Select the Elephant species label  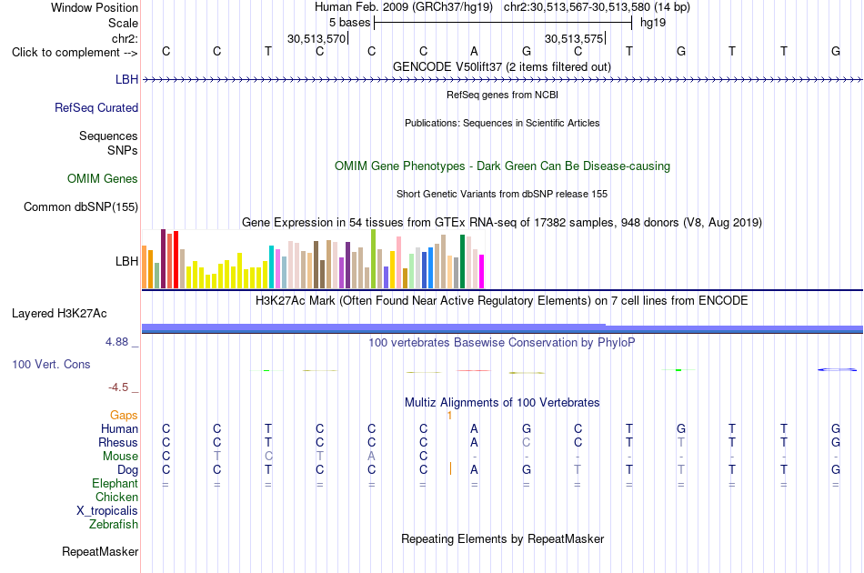coord(116,483)
